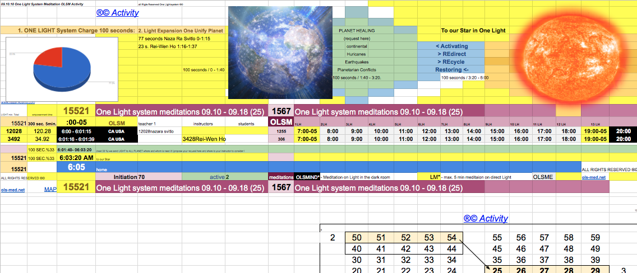This screenshot has width=637, height=273.
Task: Click the '> REcycle' cell
Action: [451, 62]
